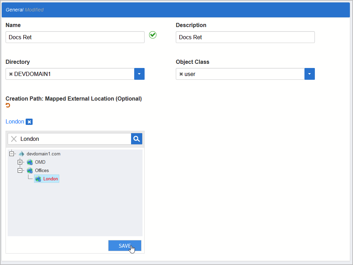Viewport: 353px width, 265px height.
Task: Remove the London mapped location tag
Action: [29, 122]
